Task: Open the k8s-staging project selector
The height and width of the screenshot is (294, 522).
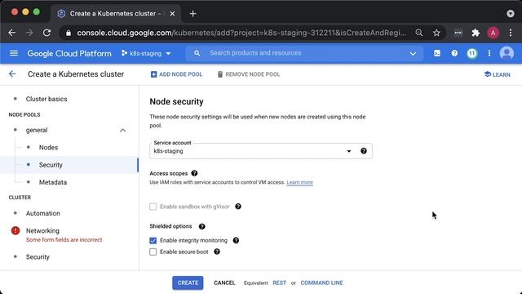Action: (x=146, y=53)
